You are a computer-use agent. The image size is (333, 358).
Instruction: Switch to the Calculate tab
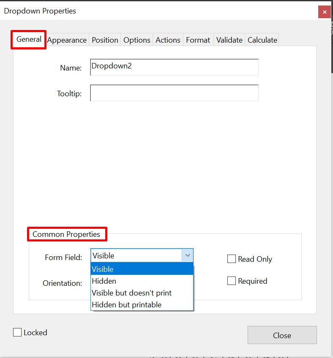(x=262, y=40)
